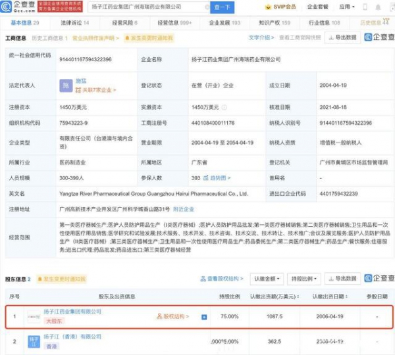Click the search box with company name
Image resolution: width=395 pixels, height=355 pixels.
[149, 7]
